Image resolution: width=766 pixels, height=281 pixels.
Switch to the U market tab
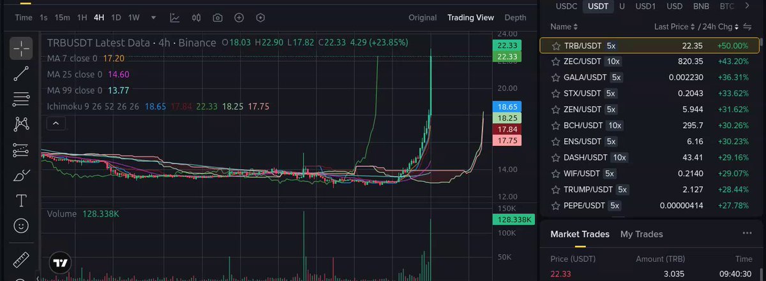[x=622, y=6]
